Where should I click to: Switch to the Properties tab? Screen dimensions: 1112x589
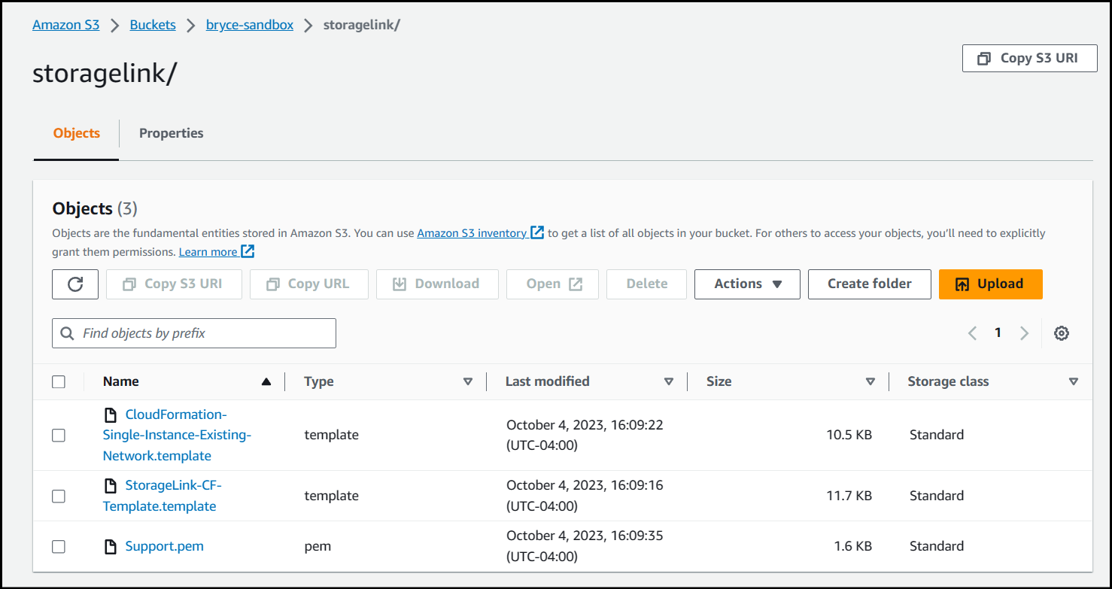pyautogui.click(x=172, y=133)
